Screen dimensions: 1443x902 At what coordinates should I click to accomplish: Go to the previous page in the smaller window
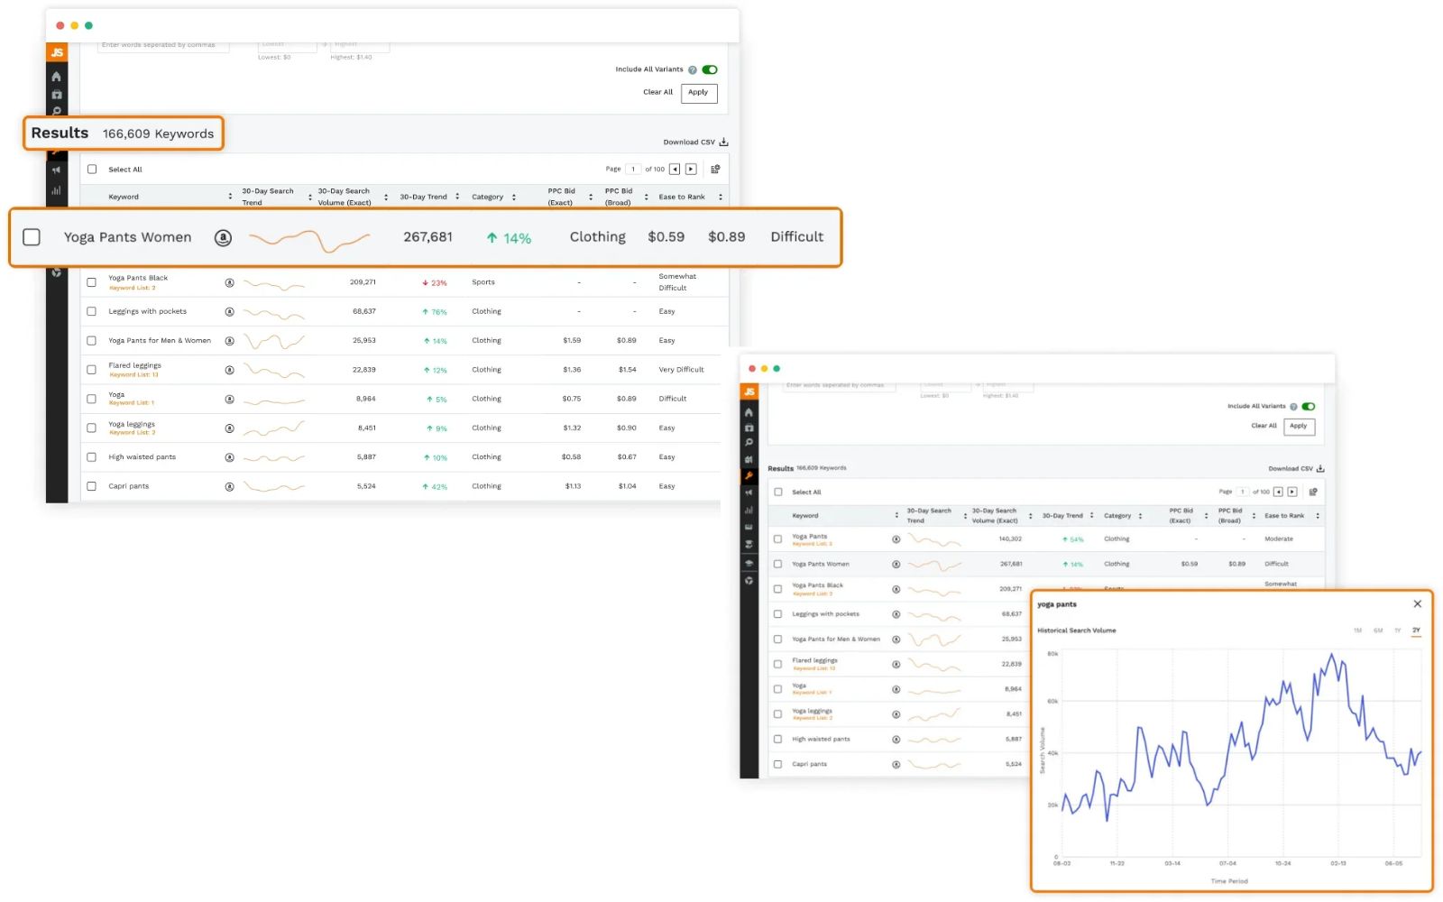[1278, 492]
